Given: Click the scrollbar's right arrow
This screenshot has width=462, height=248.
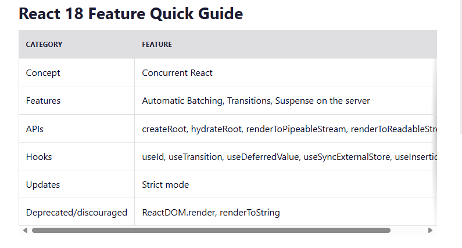Looking at the screenshot, I should (430, 230).
